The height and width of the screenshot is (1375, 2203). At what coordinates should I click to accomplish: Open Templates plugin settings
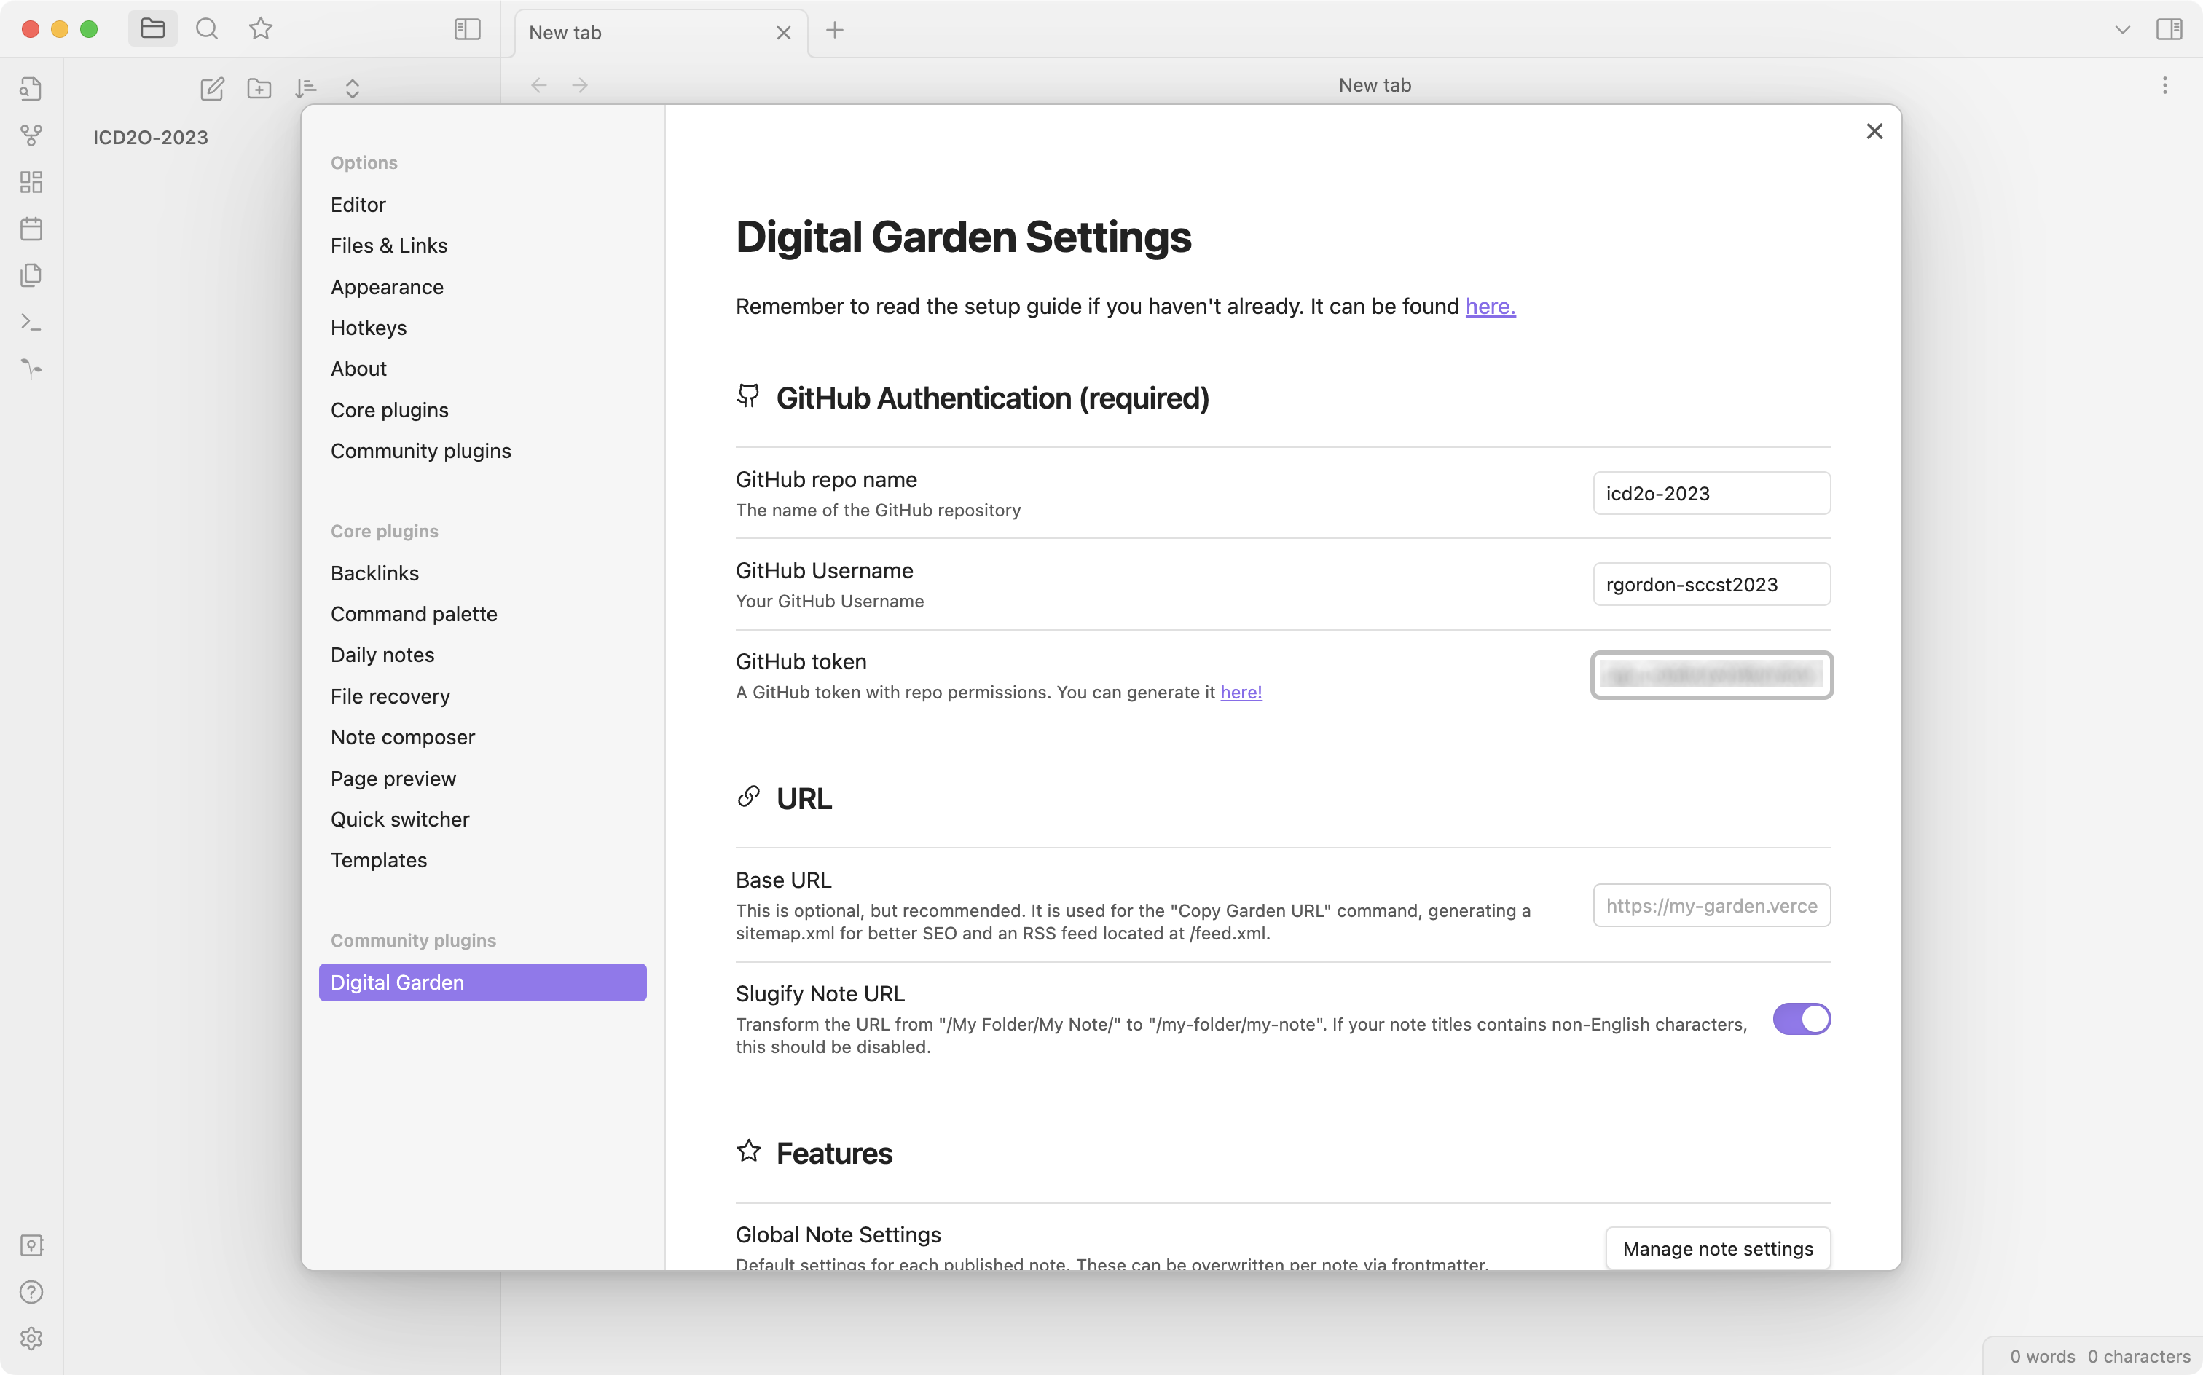[482, 860]
